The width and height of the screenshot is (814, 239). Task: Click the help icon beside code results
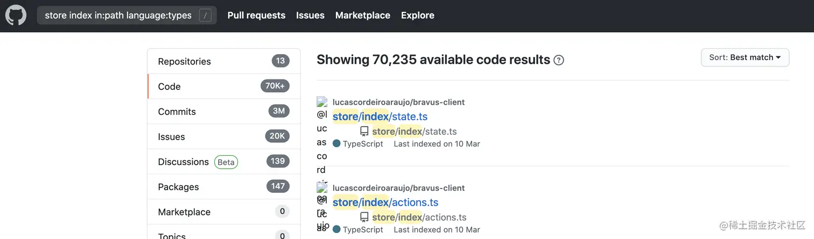pyautogui.click(x=559, y=60)
